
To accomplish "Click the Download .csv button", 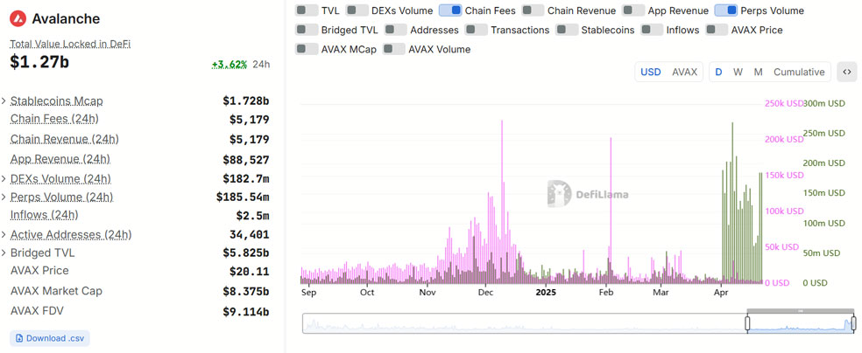I will coord(49,338).
